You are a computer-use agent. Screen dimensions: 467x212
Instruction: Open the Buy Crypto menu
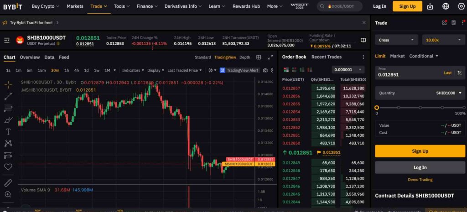tap(45, 6)
